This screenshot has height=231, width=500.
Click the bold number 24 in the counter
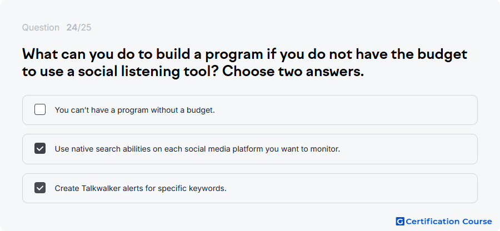tap(72, 28)
